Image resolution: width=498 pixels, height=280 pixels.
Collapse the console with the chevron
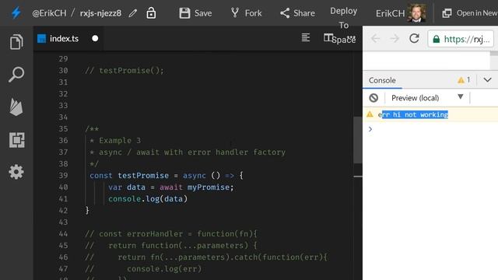488,80
